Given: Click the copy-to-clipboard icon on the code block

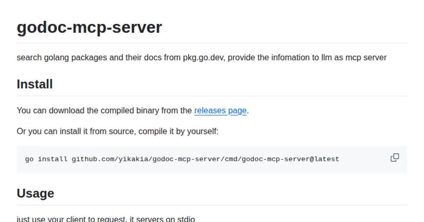Looking at the screenshot, I should click(395, 158).
